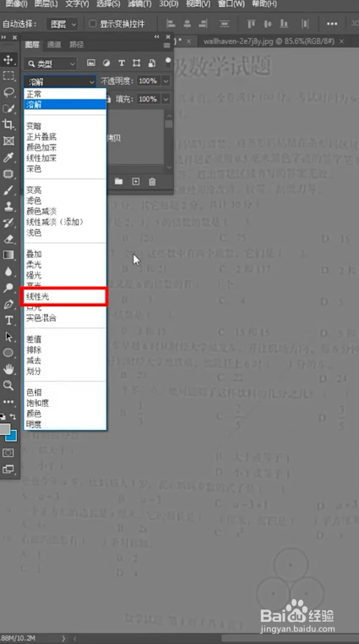
Task: Click the create new layer icon
Action: coord(136,182)
